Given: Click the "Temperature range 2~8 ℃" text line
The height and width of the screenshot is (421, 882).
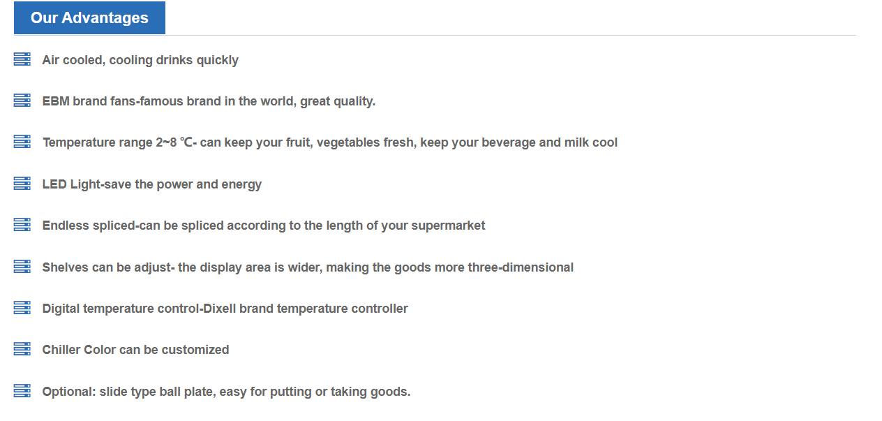Looking at the screenshot, I should (x=329, y=142).
